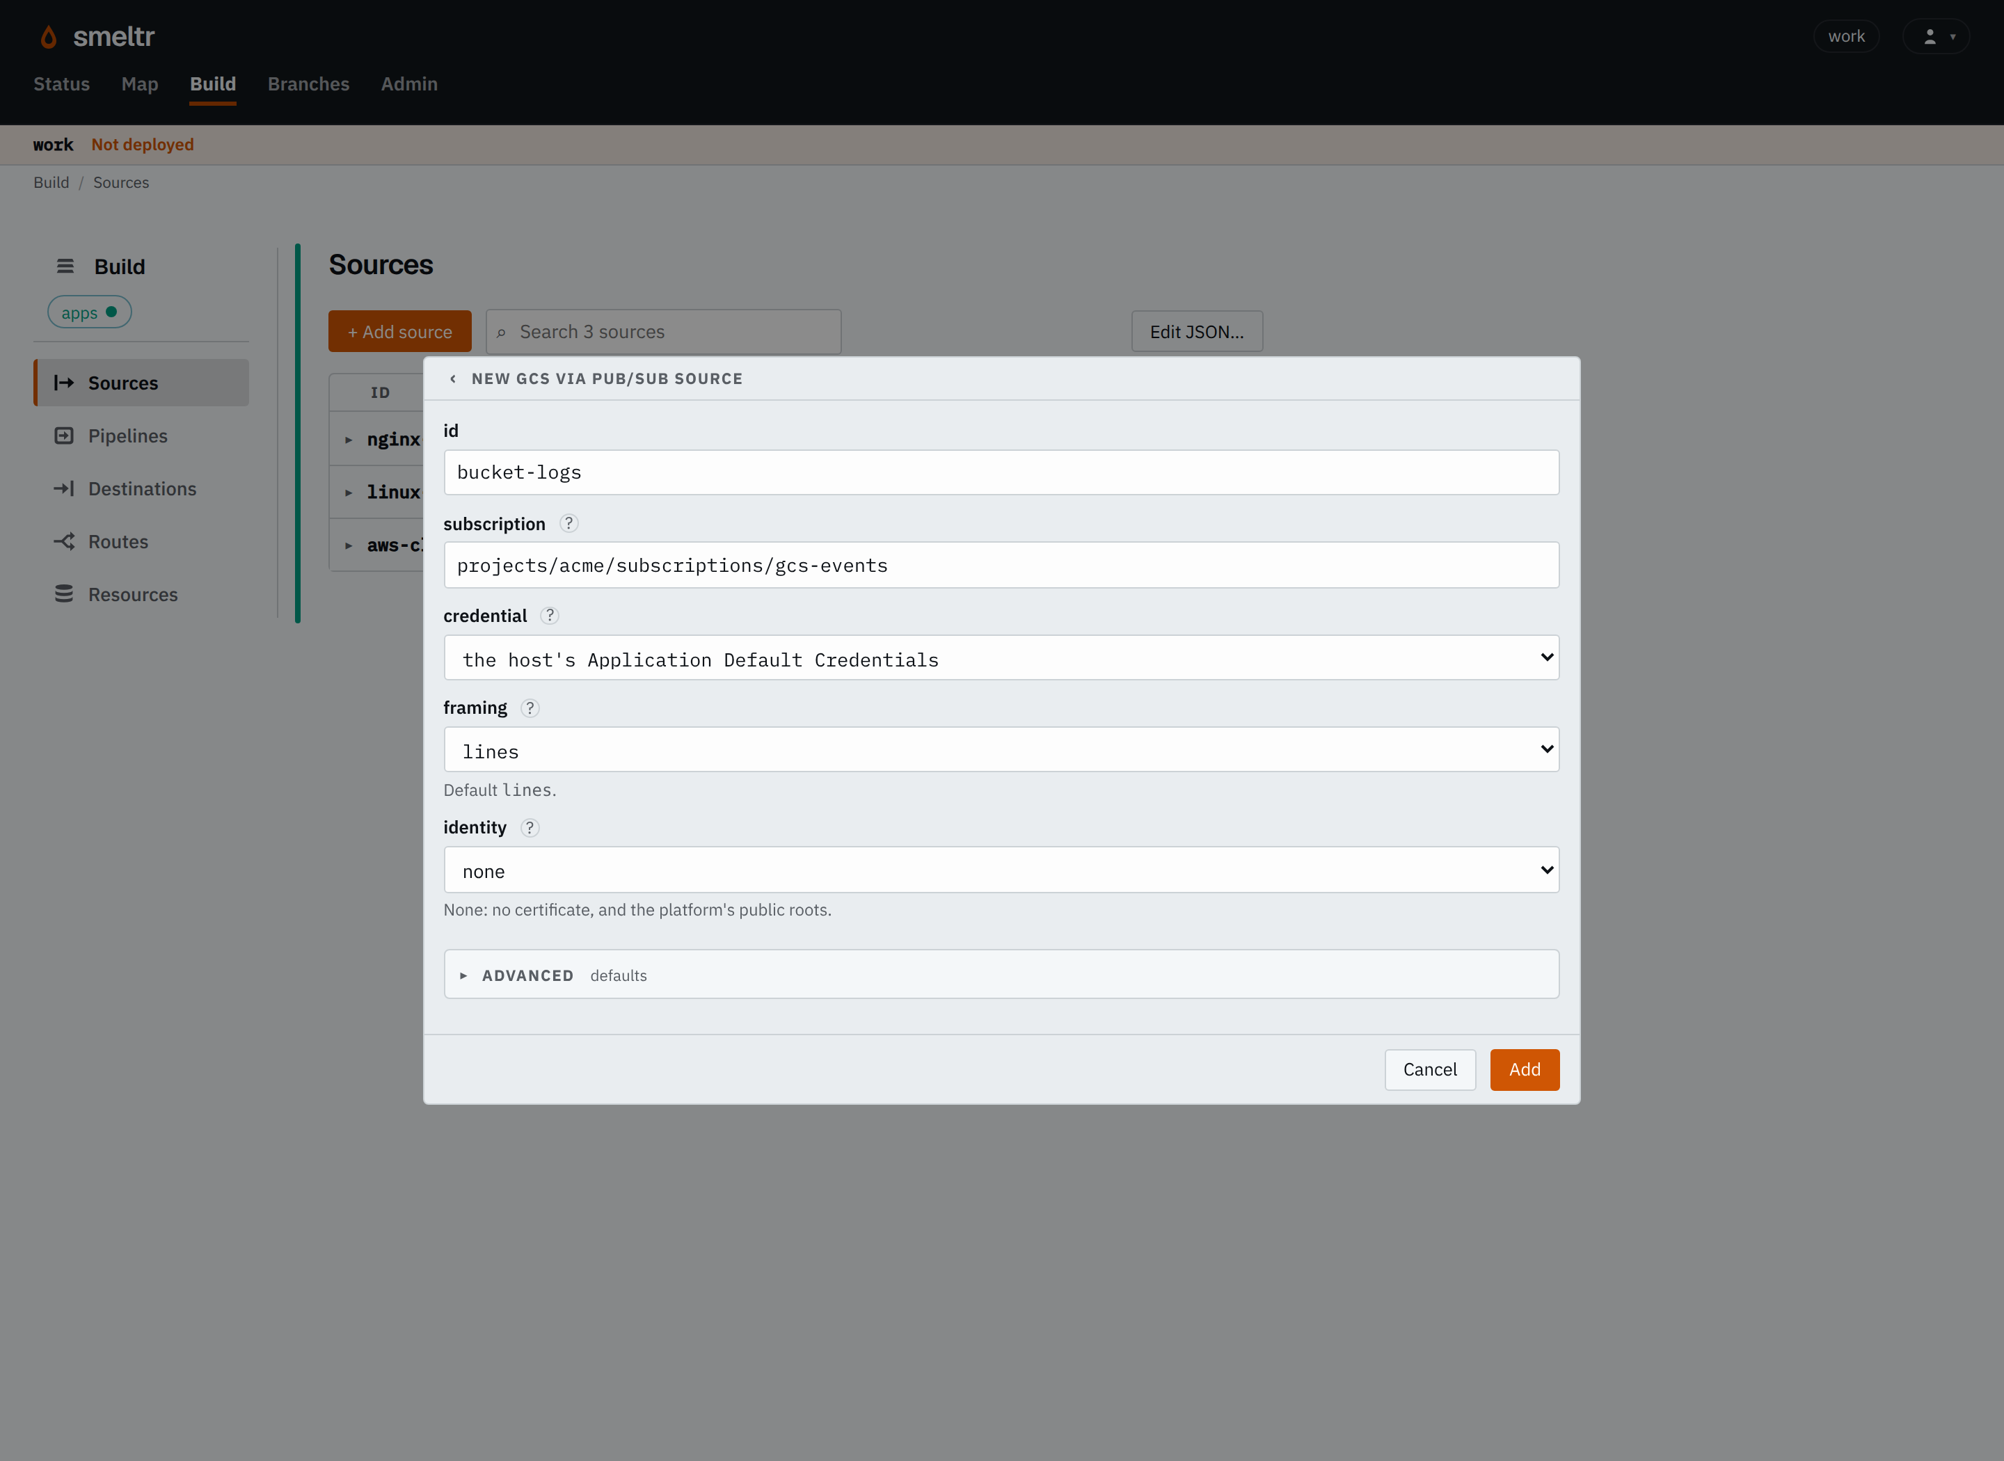Open Destinations in the sidebar
The image size is (2004, 1461).
tap(141, 489)
